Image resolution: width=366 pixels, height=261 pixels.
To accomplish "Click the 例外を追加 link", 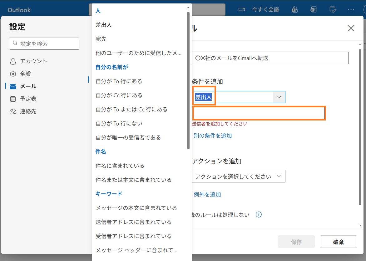I will (207, 195).
